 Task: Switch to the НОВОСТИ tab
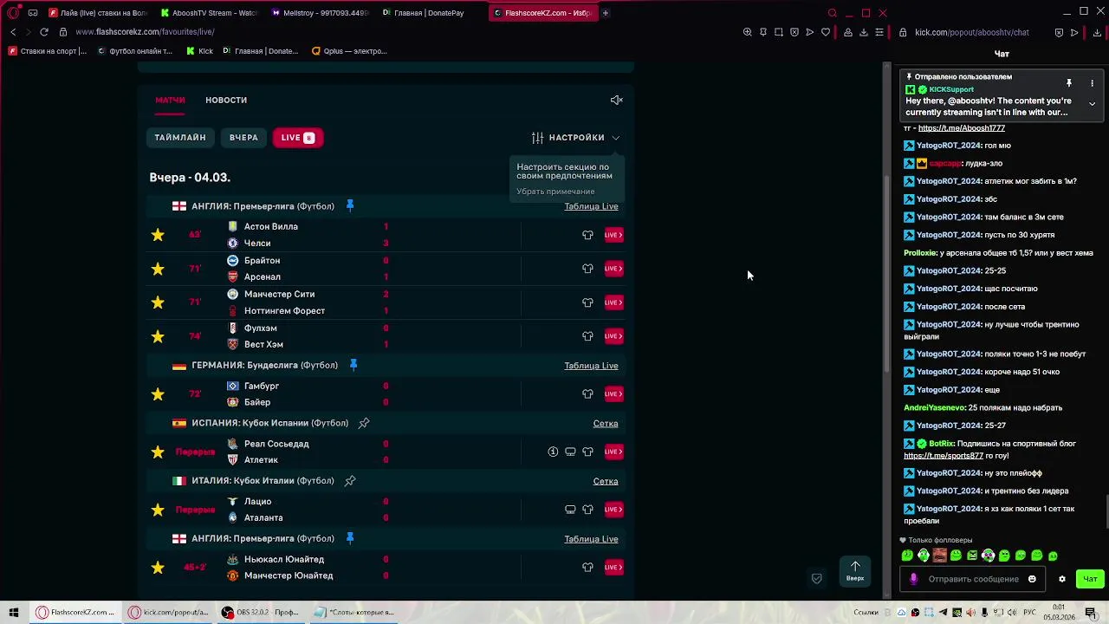pos(226,100)
